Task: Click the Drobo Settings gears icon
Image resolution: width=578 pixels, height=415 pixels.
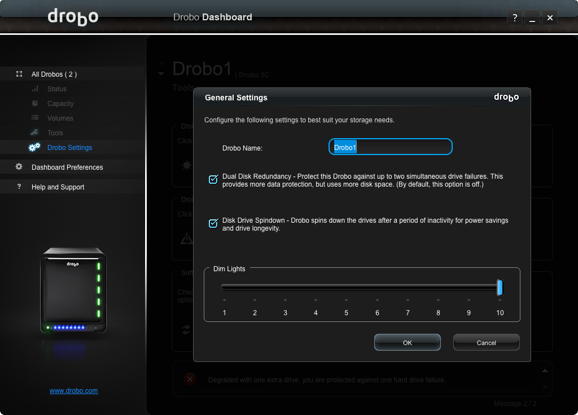Action: click(x=34, y=148)
